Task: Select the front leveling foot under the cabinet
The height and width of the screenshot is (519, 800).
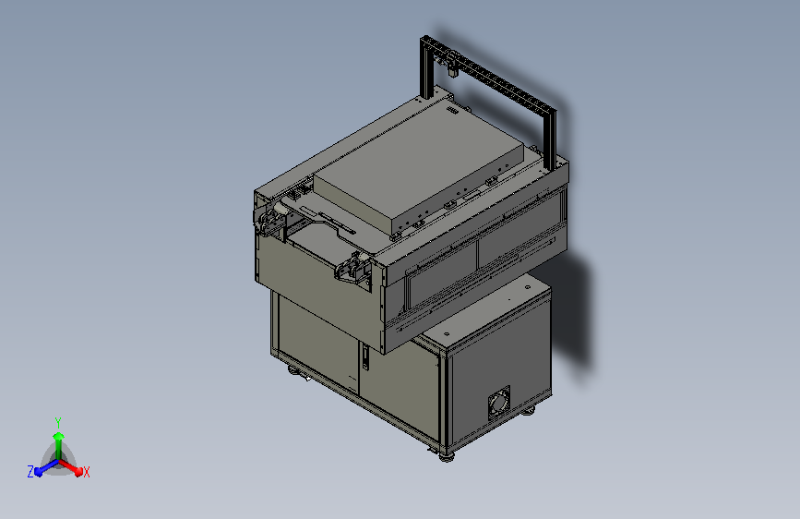Action: [x=447, y=455]
